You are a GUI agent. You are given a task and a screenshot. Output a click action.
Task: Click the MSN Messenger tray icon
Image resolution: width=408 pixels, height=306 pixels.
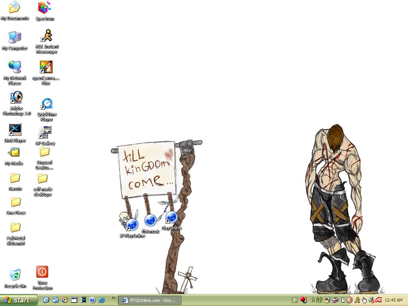[x=371, y=300]
